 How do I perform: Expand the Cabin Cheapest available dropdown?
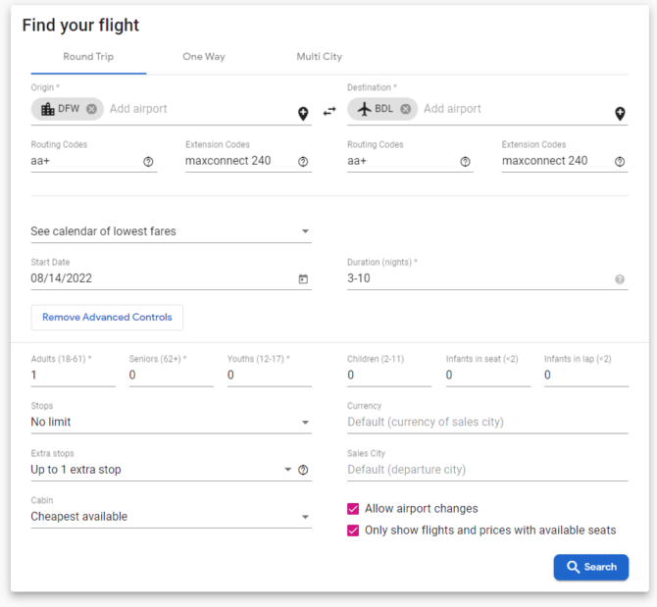(171, 517)
